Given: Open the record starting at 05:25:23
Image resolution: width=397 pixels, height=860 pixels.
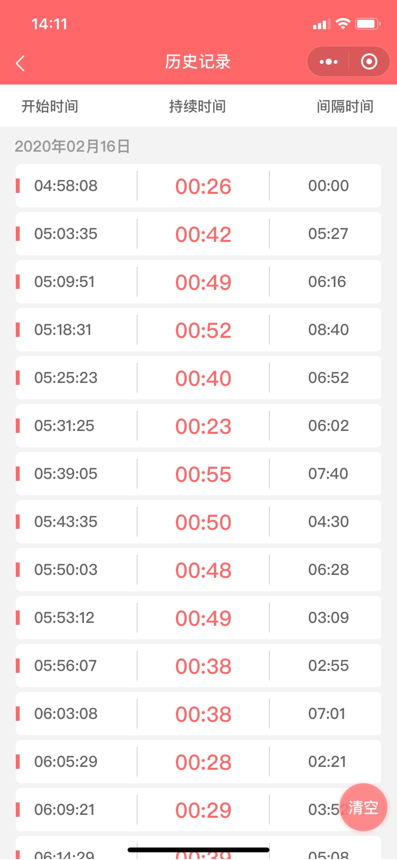Looking at the screenshot, I should (x=198, y=378).
